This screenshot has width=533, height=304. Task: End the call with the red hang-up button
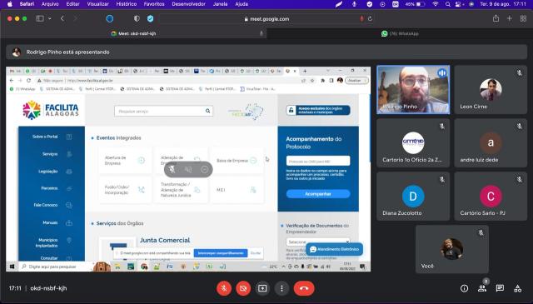pos(304,288)
